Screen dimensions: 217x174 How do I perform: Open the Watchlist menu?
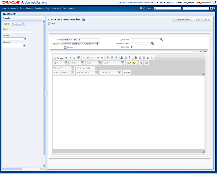(x=56, y=8)
